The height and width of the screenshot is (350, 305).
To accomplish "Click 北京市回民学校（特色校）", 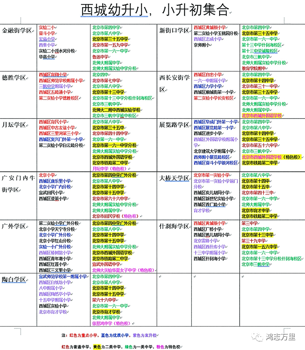I will [x=116, y=216].
